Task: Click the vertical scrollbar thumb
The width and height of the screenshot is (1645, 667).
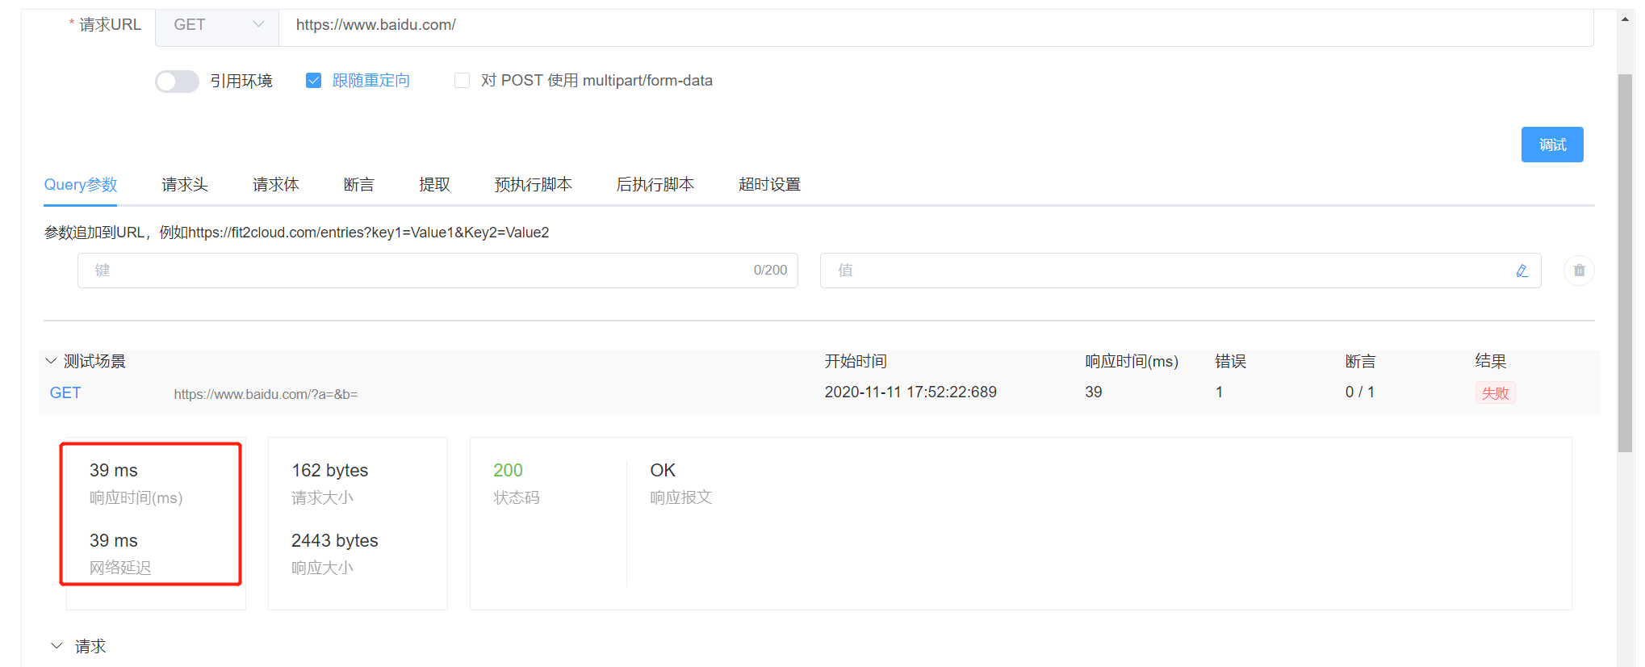Action: pos(1626,262)
